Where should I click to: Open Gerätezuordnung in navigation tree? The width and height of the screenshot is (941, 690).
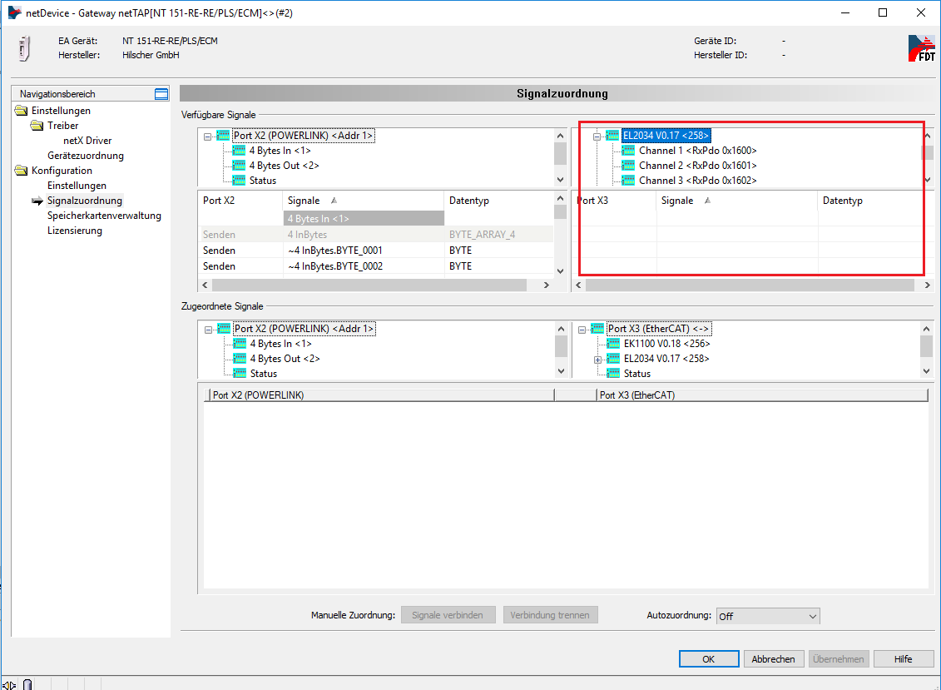86,156
